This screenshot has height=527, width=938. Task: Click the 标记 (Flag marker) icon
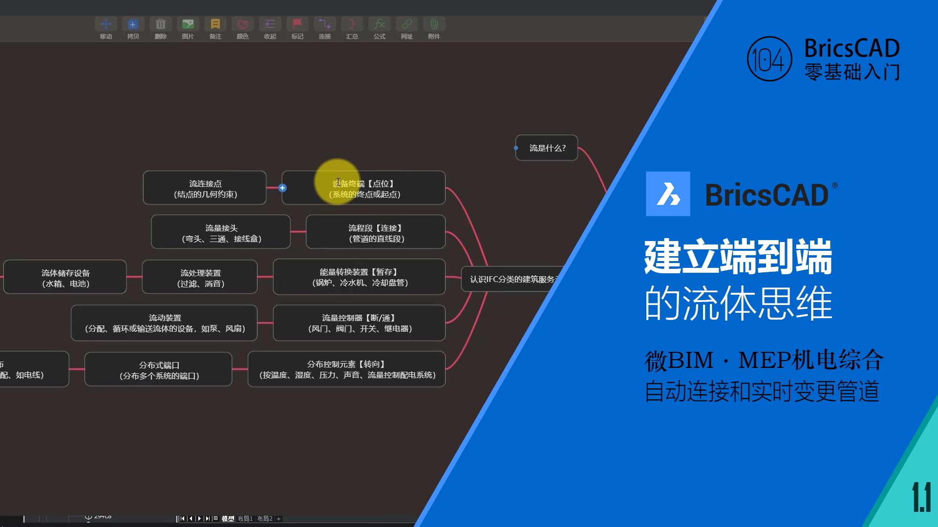click(x=297, y=24)
